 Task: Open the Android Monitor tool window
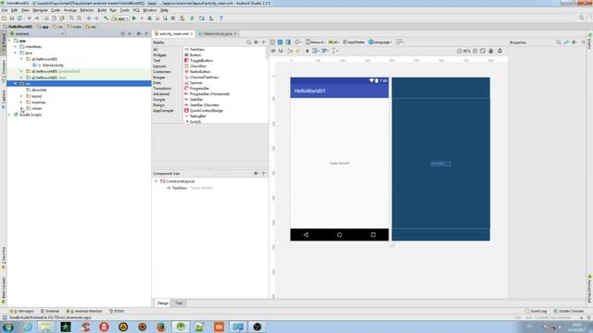pos(84,311)
